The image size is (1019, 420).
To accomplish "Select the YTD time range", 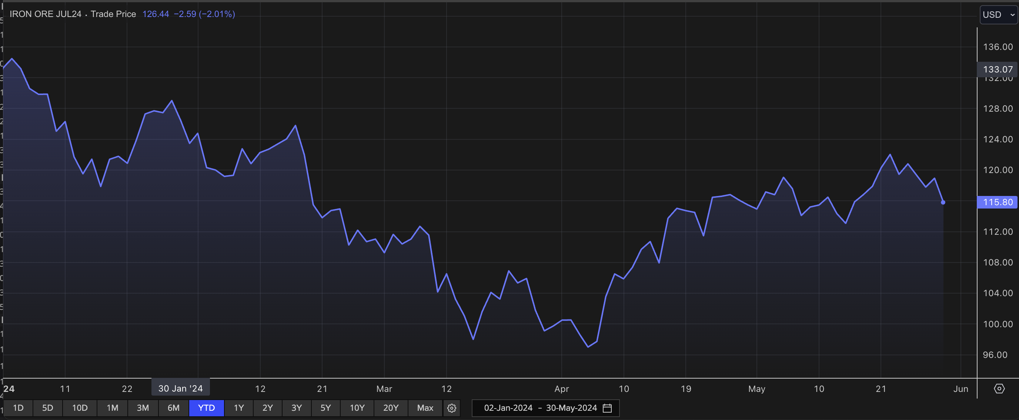I will coord(207,408).
